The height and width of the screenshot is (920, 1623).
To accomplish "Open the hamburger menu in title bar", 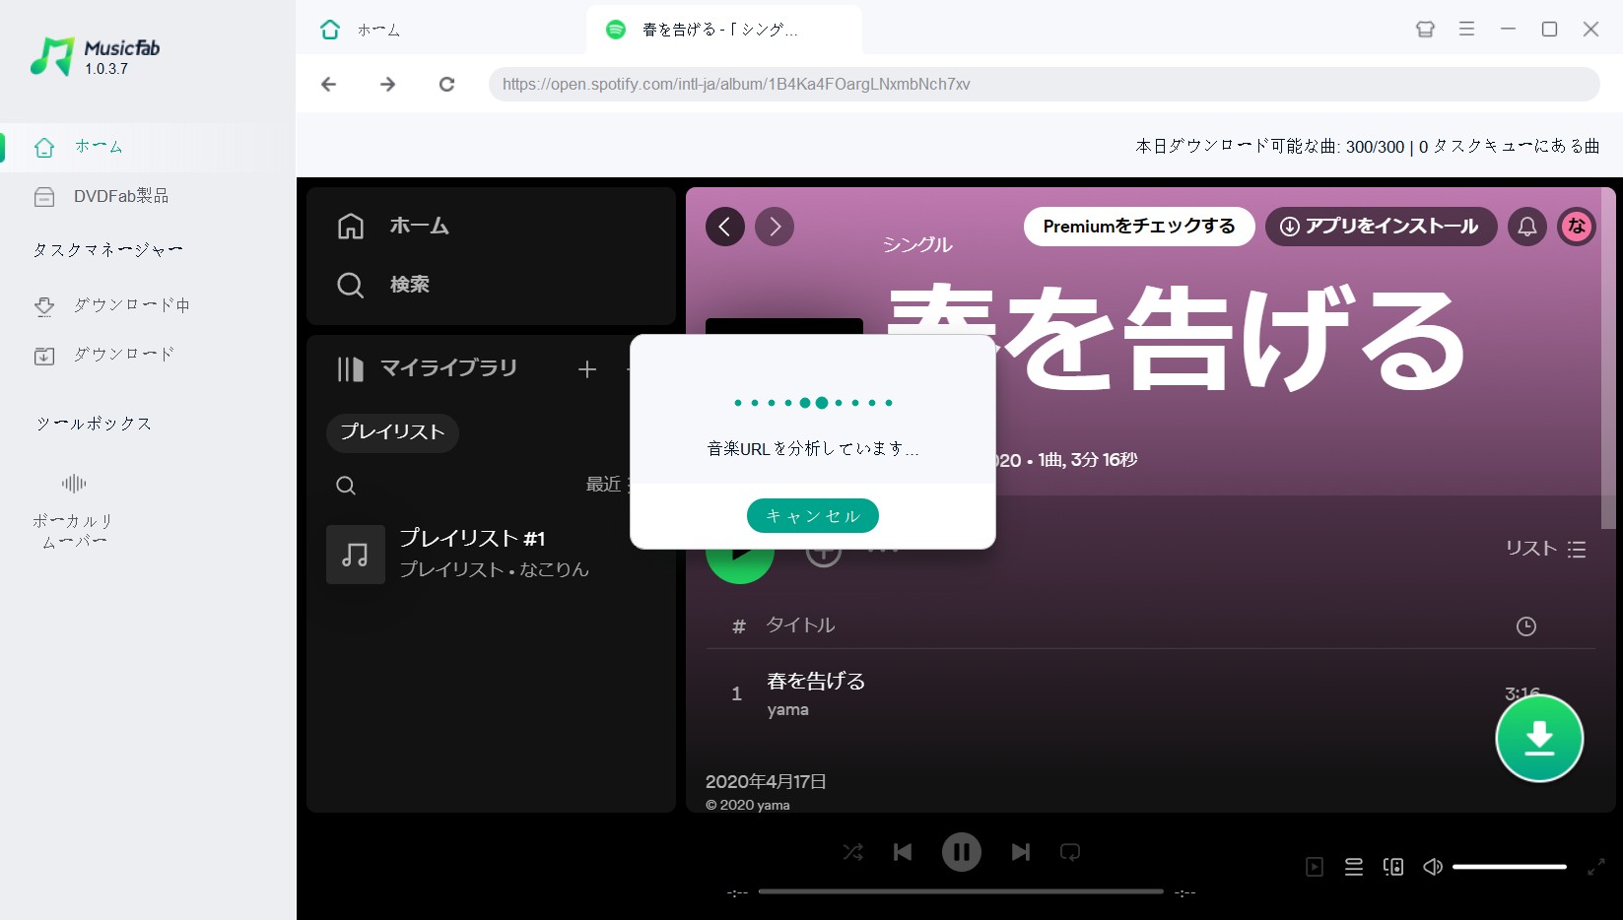I will click(x=1466, y=30).
